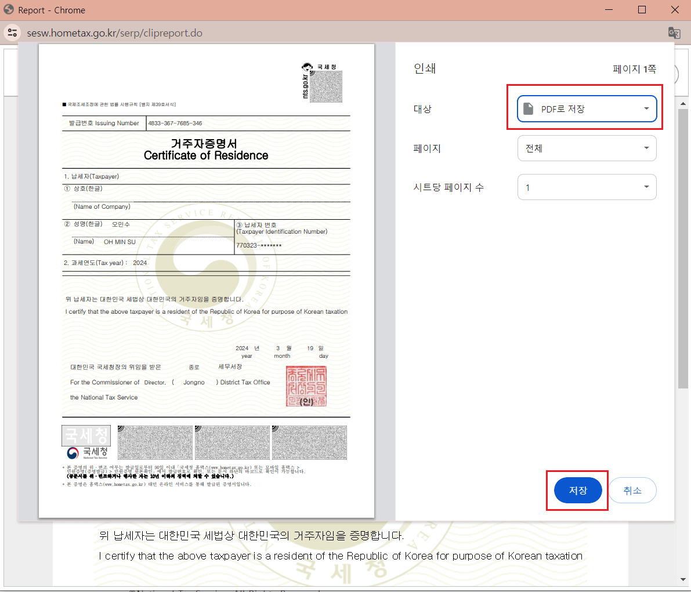691x592 pixels.
Task: Click the red 세무서장 official seal stamp
Action: [x=306, y=387]
